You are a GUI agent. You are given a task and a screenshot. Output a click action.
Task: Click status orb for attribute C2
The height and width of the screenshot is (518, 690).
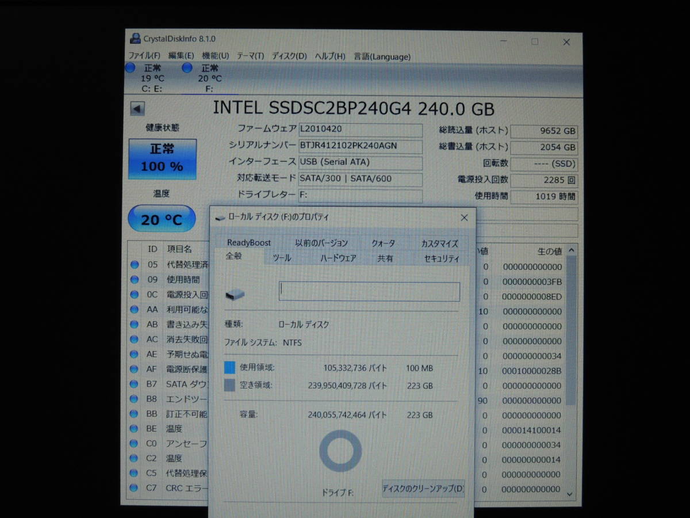[x=135, y=458]
